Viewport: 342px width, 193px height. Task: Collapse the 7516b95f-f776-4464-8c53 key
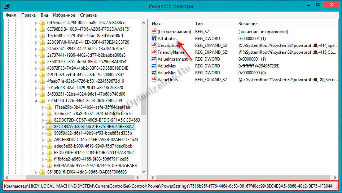[x=36, y=101]
